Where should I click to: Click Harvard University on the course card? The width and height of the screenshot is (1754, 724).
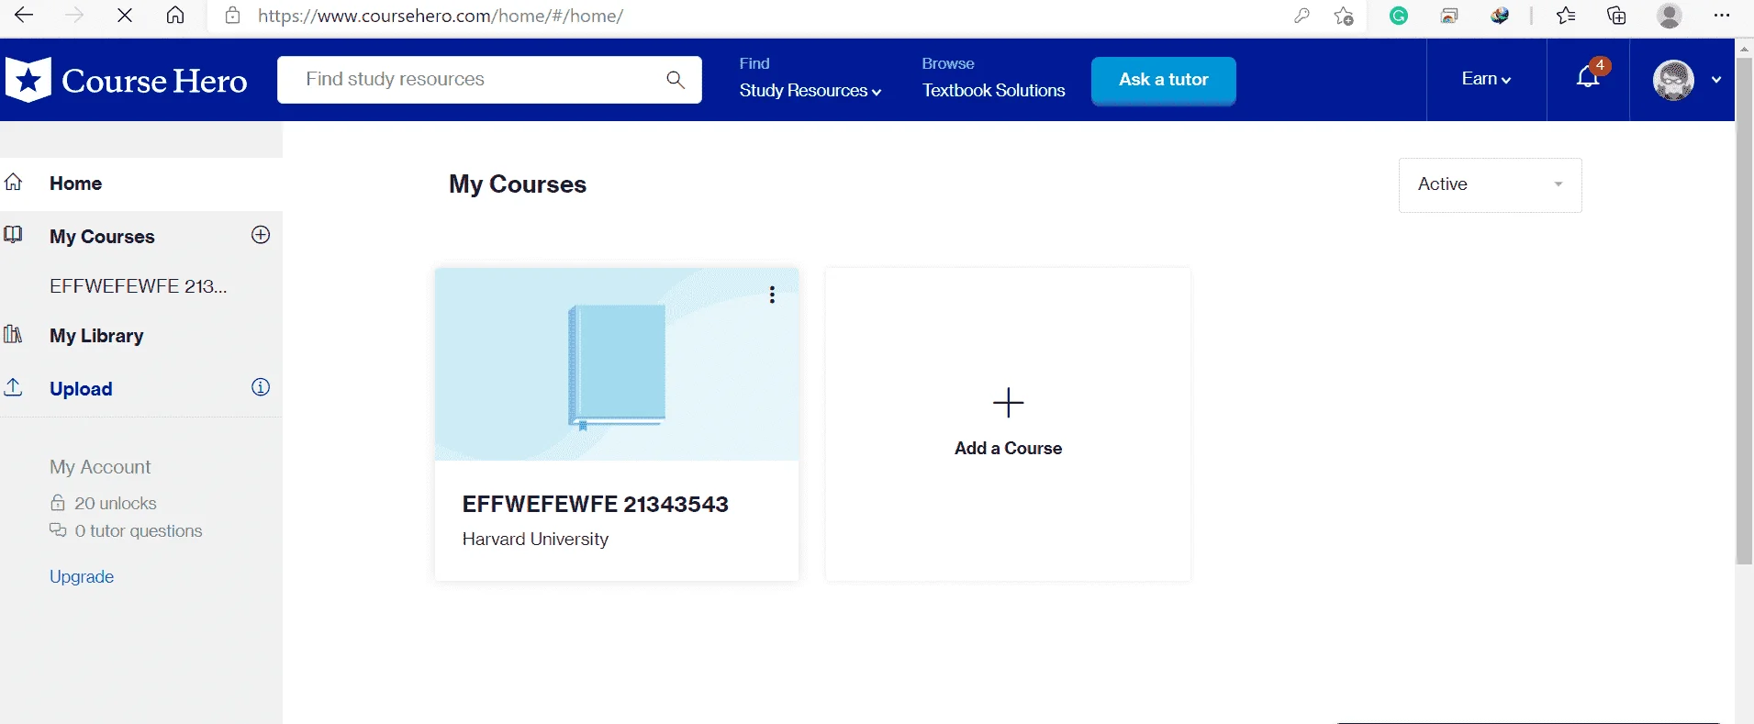(535, 539)
